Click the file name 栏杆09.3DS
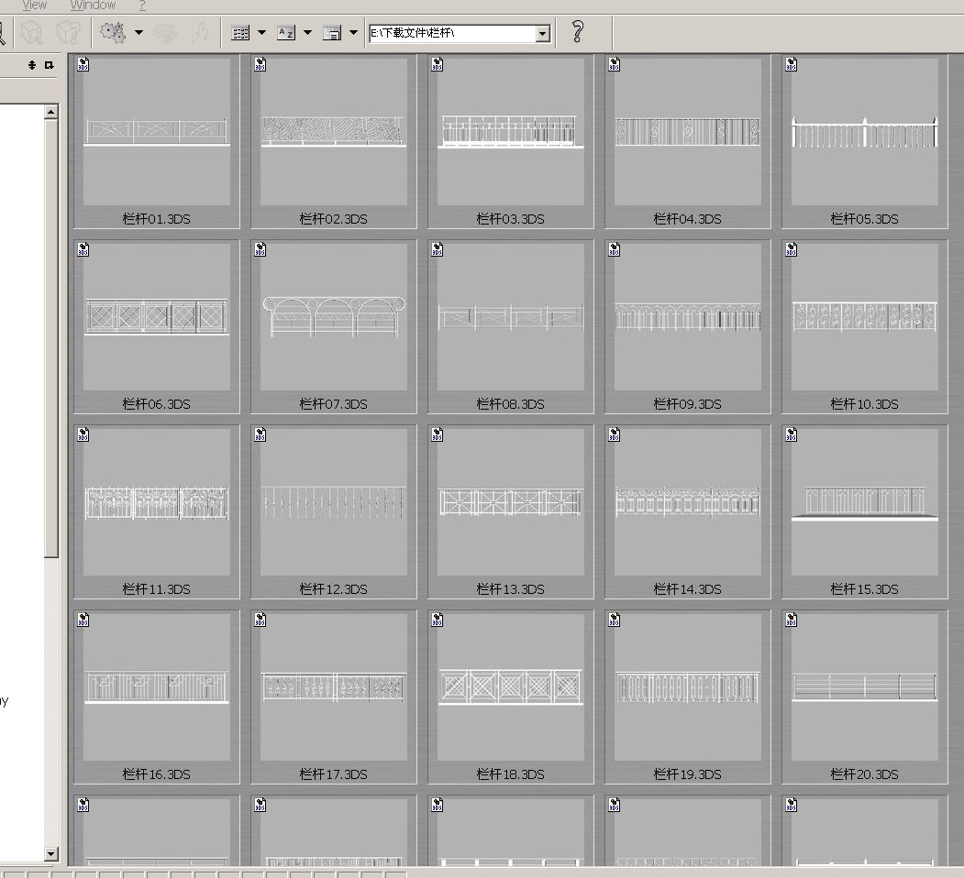This screenshot has width=964, height=878. [688, 403]
